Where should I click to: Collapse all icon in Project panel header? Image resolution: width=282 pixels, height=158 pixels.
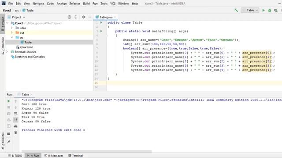[x=76, y=17]
